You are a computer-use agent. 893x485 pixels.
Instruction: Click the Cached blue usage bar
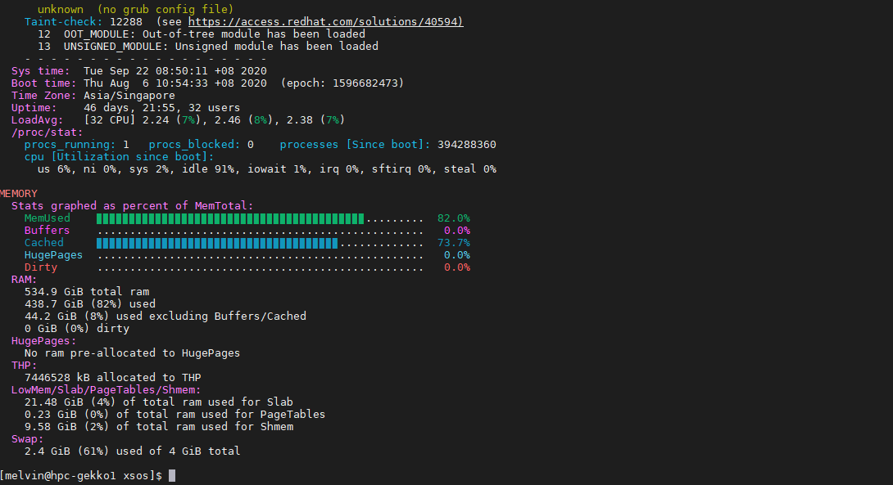[217, 243]
